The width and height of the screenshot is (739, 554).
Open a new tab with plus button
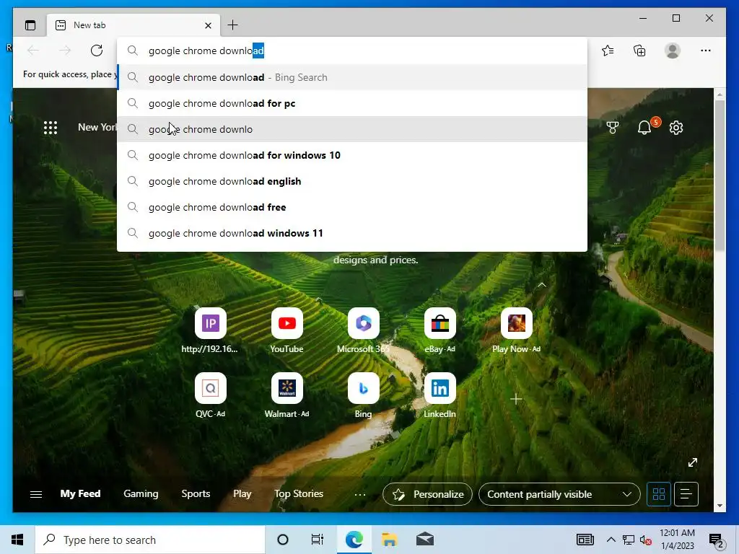[x=233, y=25]
